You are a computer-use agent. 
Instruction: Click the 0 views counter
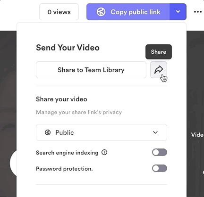[59, 12]
